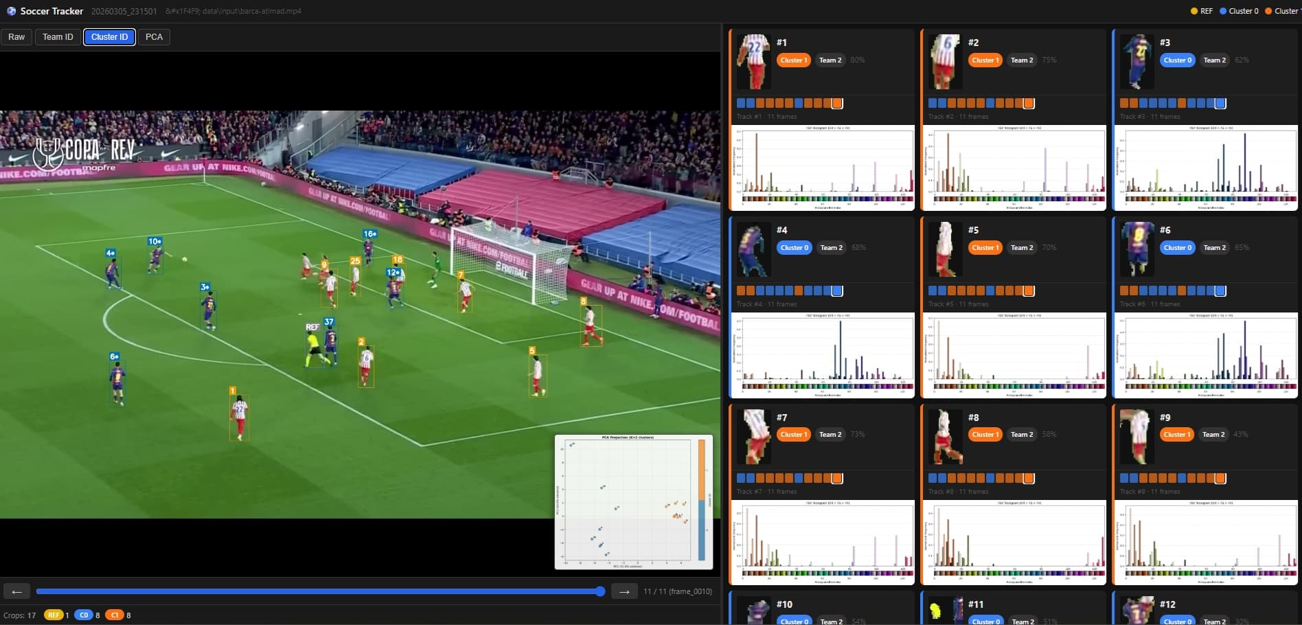
Task: Open the PCA view tab
Action: (x=154, y=37)
